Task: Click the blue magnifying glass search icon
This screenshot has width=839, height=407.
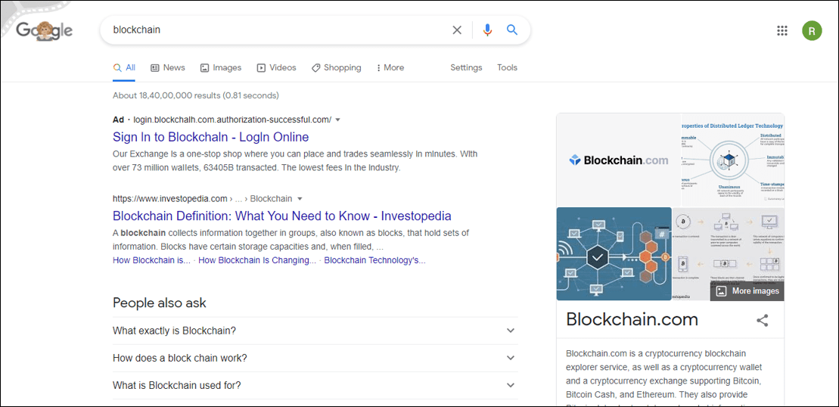Action: 512,30
